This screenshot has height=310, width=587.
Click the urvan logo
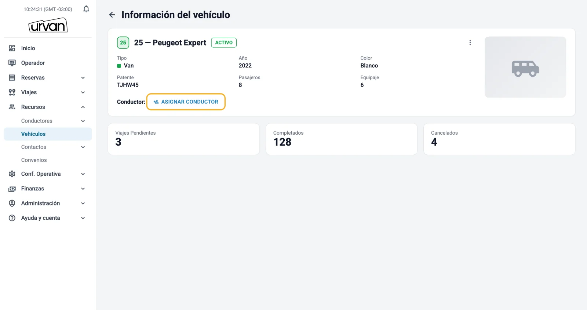[x=48, y=25]
